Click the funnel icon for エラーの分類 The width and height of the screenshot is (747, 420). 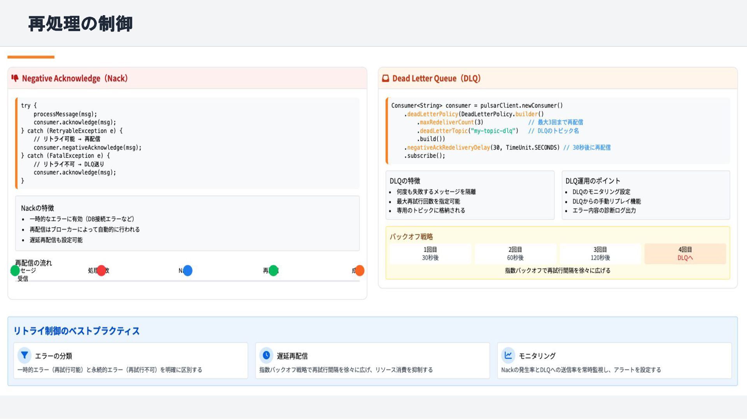(25, 355)
